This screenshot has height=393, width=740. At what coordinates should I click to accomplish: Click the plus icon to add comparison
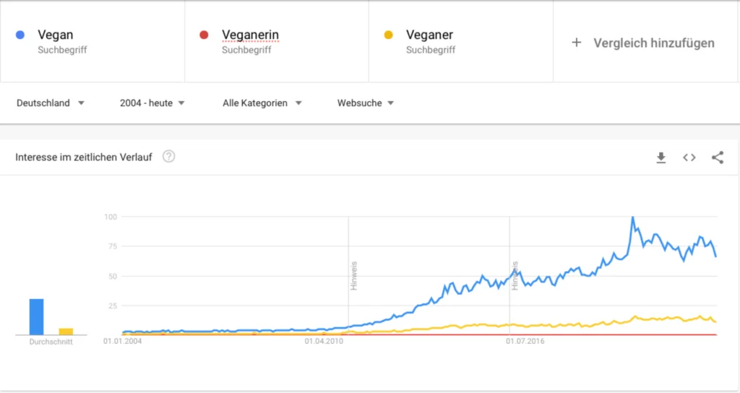coord(576,43)
